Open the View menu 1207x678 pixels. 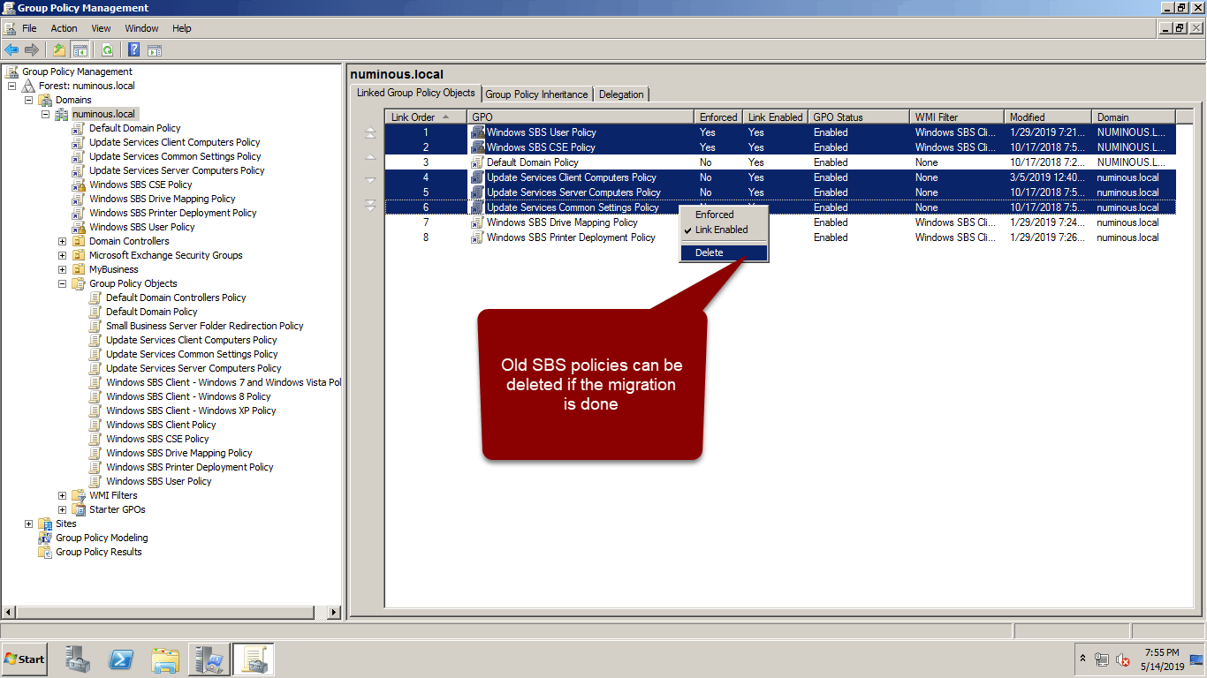(102, 28)
